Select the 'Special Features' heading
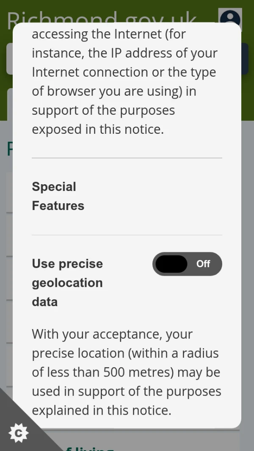254x451 pixels. pyautogui.click(x=58, y=196)
